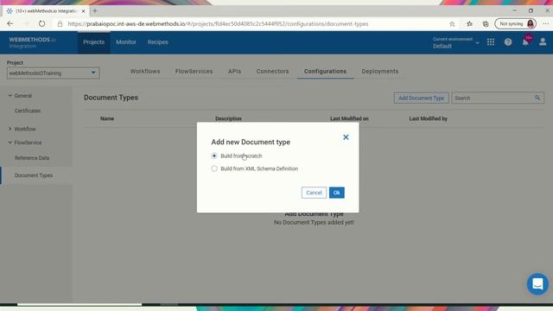Click the browser address bar URL
Screen dimensions: 553x311
click(x=218, y=24)
